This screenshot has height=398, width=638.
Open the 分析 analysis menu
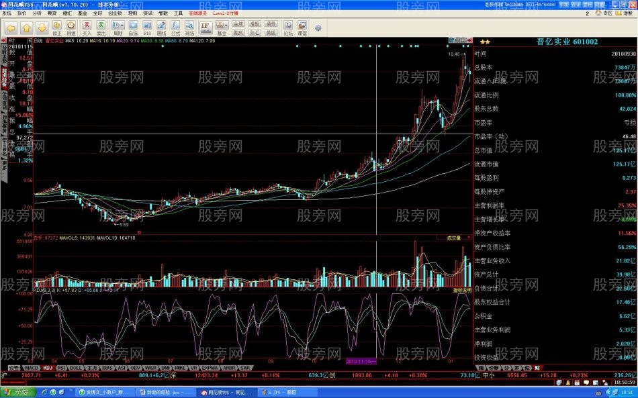37,13
